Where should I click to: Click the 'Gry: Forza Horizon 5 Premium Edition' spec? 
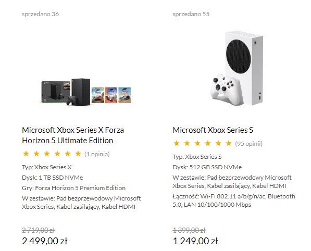click(74, 188)
